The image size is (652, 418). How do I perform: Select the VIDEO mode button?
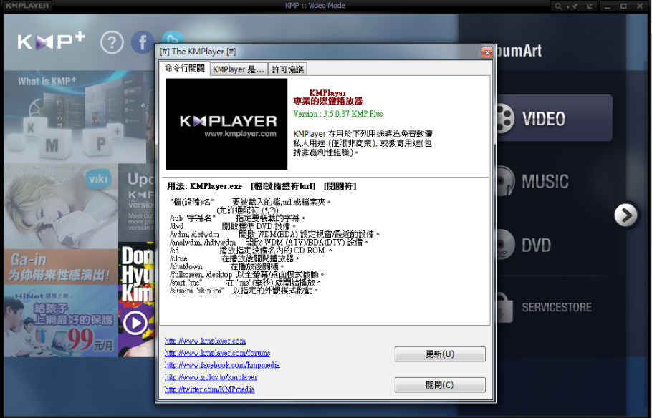[x=554, y=118]
